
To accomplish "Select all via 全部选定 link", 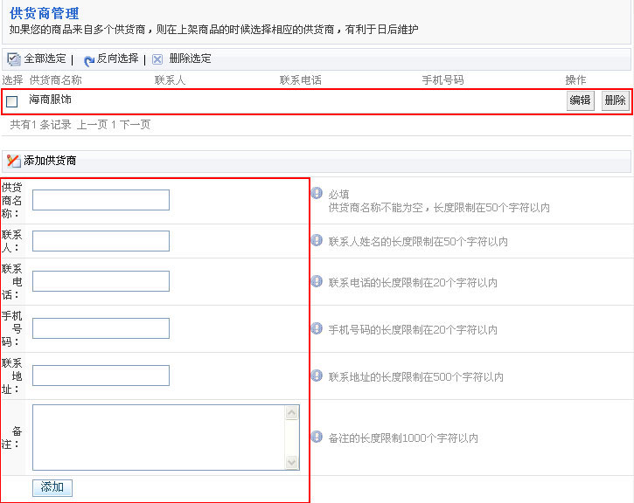I will point(45,59).
